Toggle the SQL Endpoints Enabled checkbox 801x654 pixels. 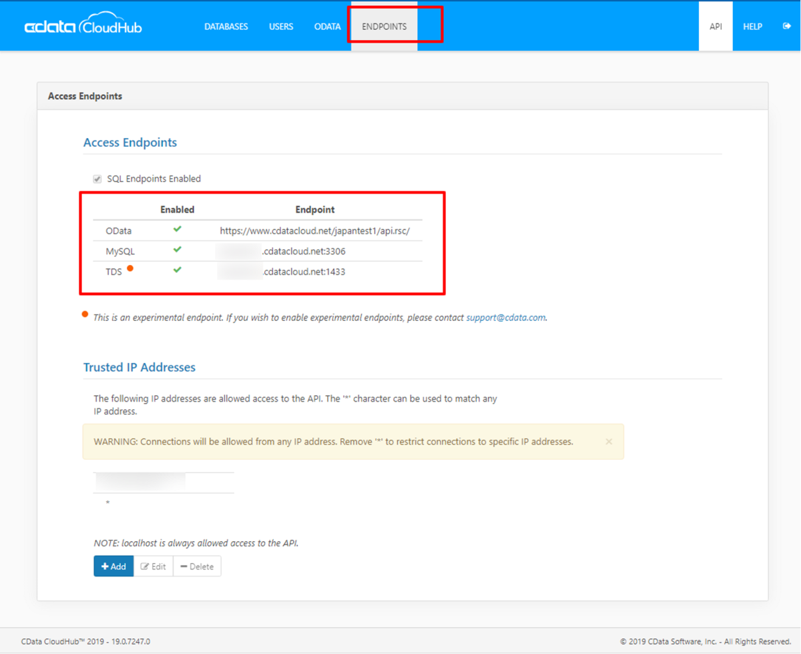(x=97, y=179)
